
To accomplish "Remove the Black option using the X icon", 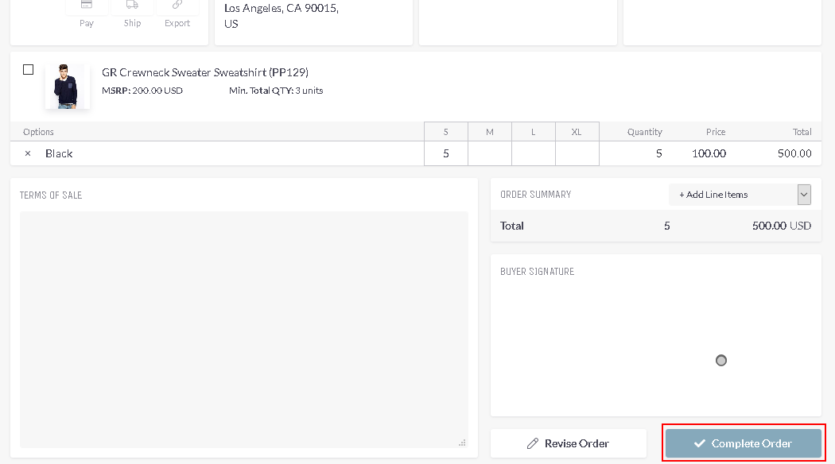I will pyautogui.click(x=27, y=153).
